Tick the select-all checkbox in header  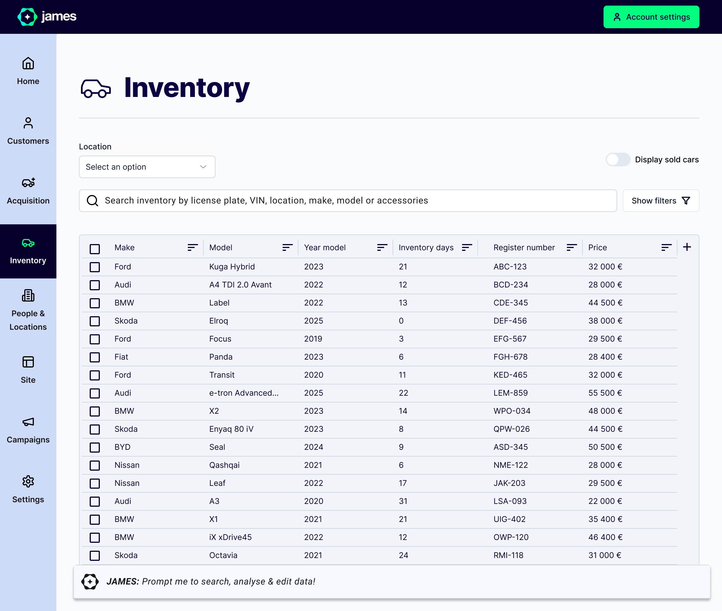point(95,249)
